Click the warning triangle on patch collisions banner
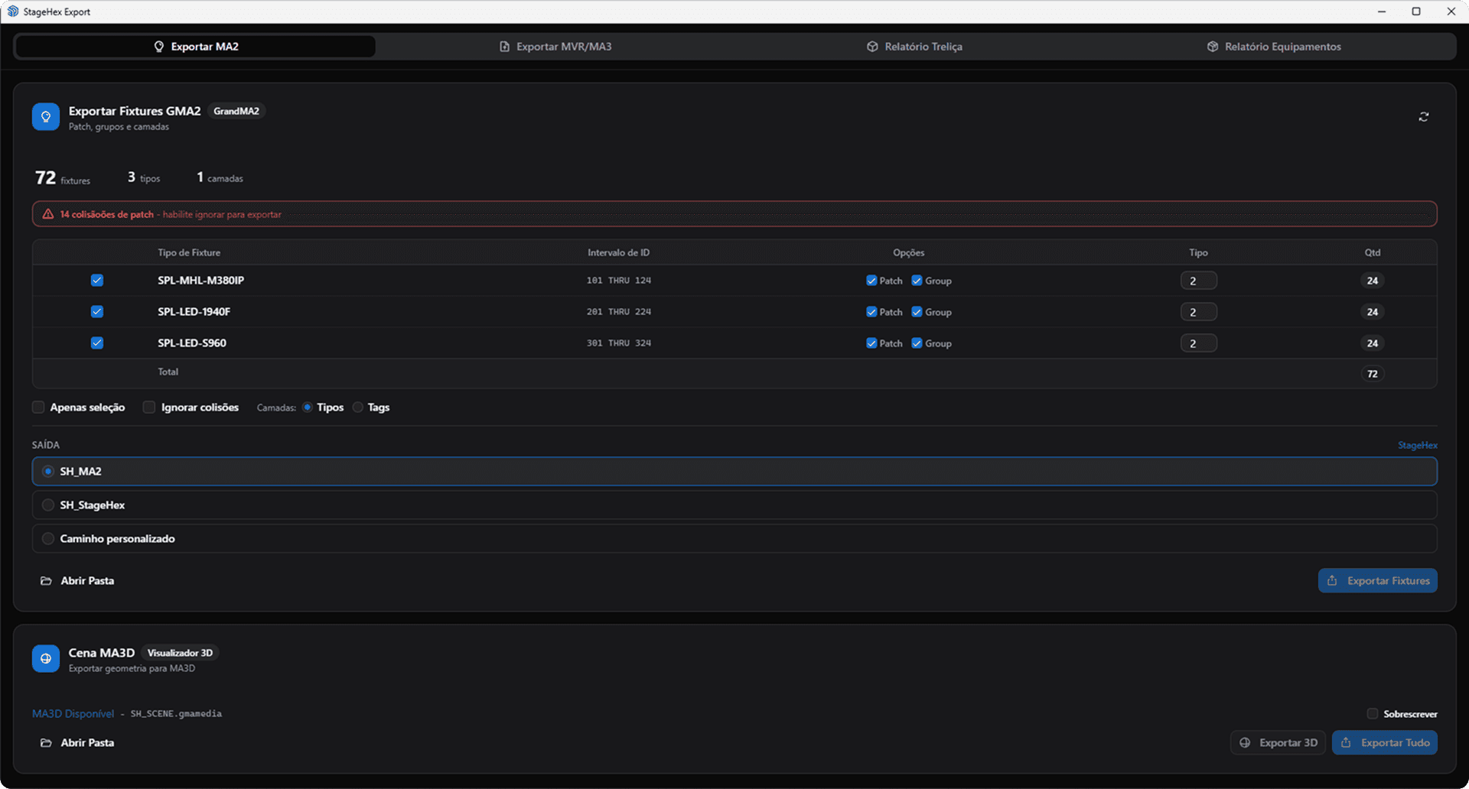The image size is (1469, 789). 47,214
